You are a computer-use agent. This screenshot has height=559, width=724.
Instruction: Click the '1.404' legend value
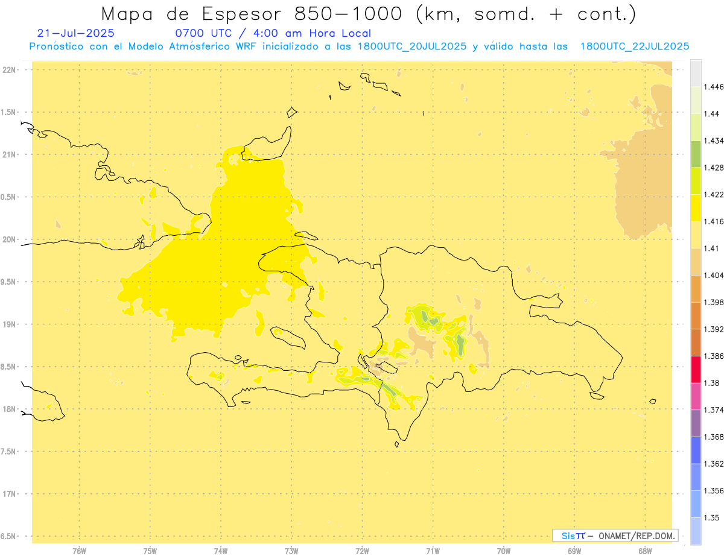click(714, 275)
